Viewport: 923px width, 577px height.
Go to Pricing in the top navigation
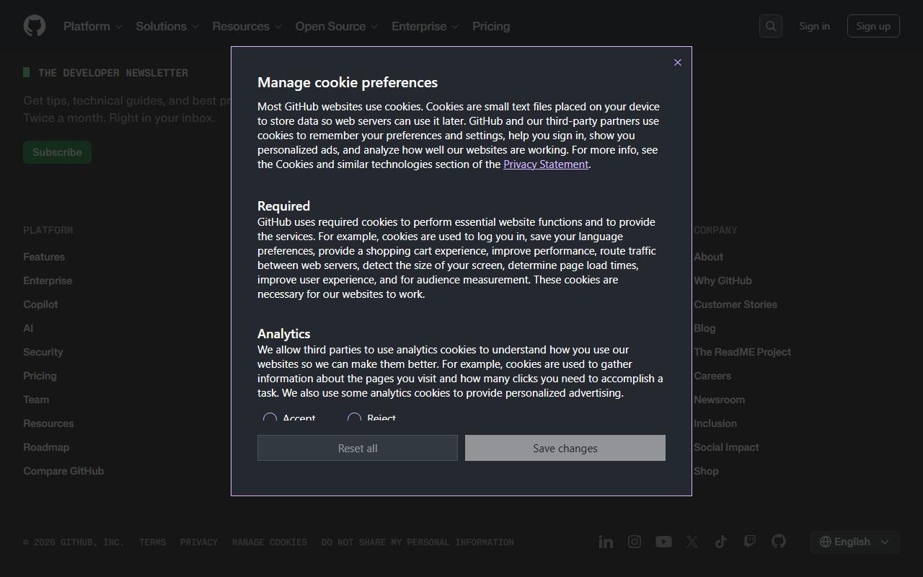(x=491, y=26)
